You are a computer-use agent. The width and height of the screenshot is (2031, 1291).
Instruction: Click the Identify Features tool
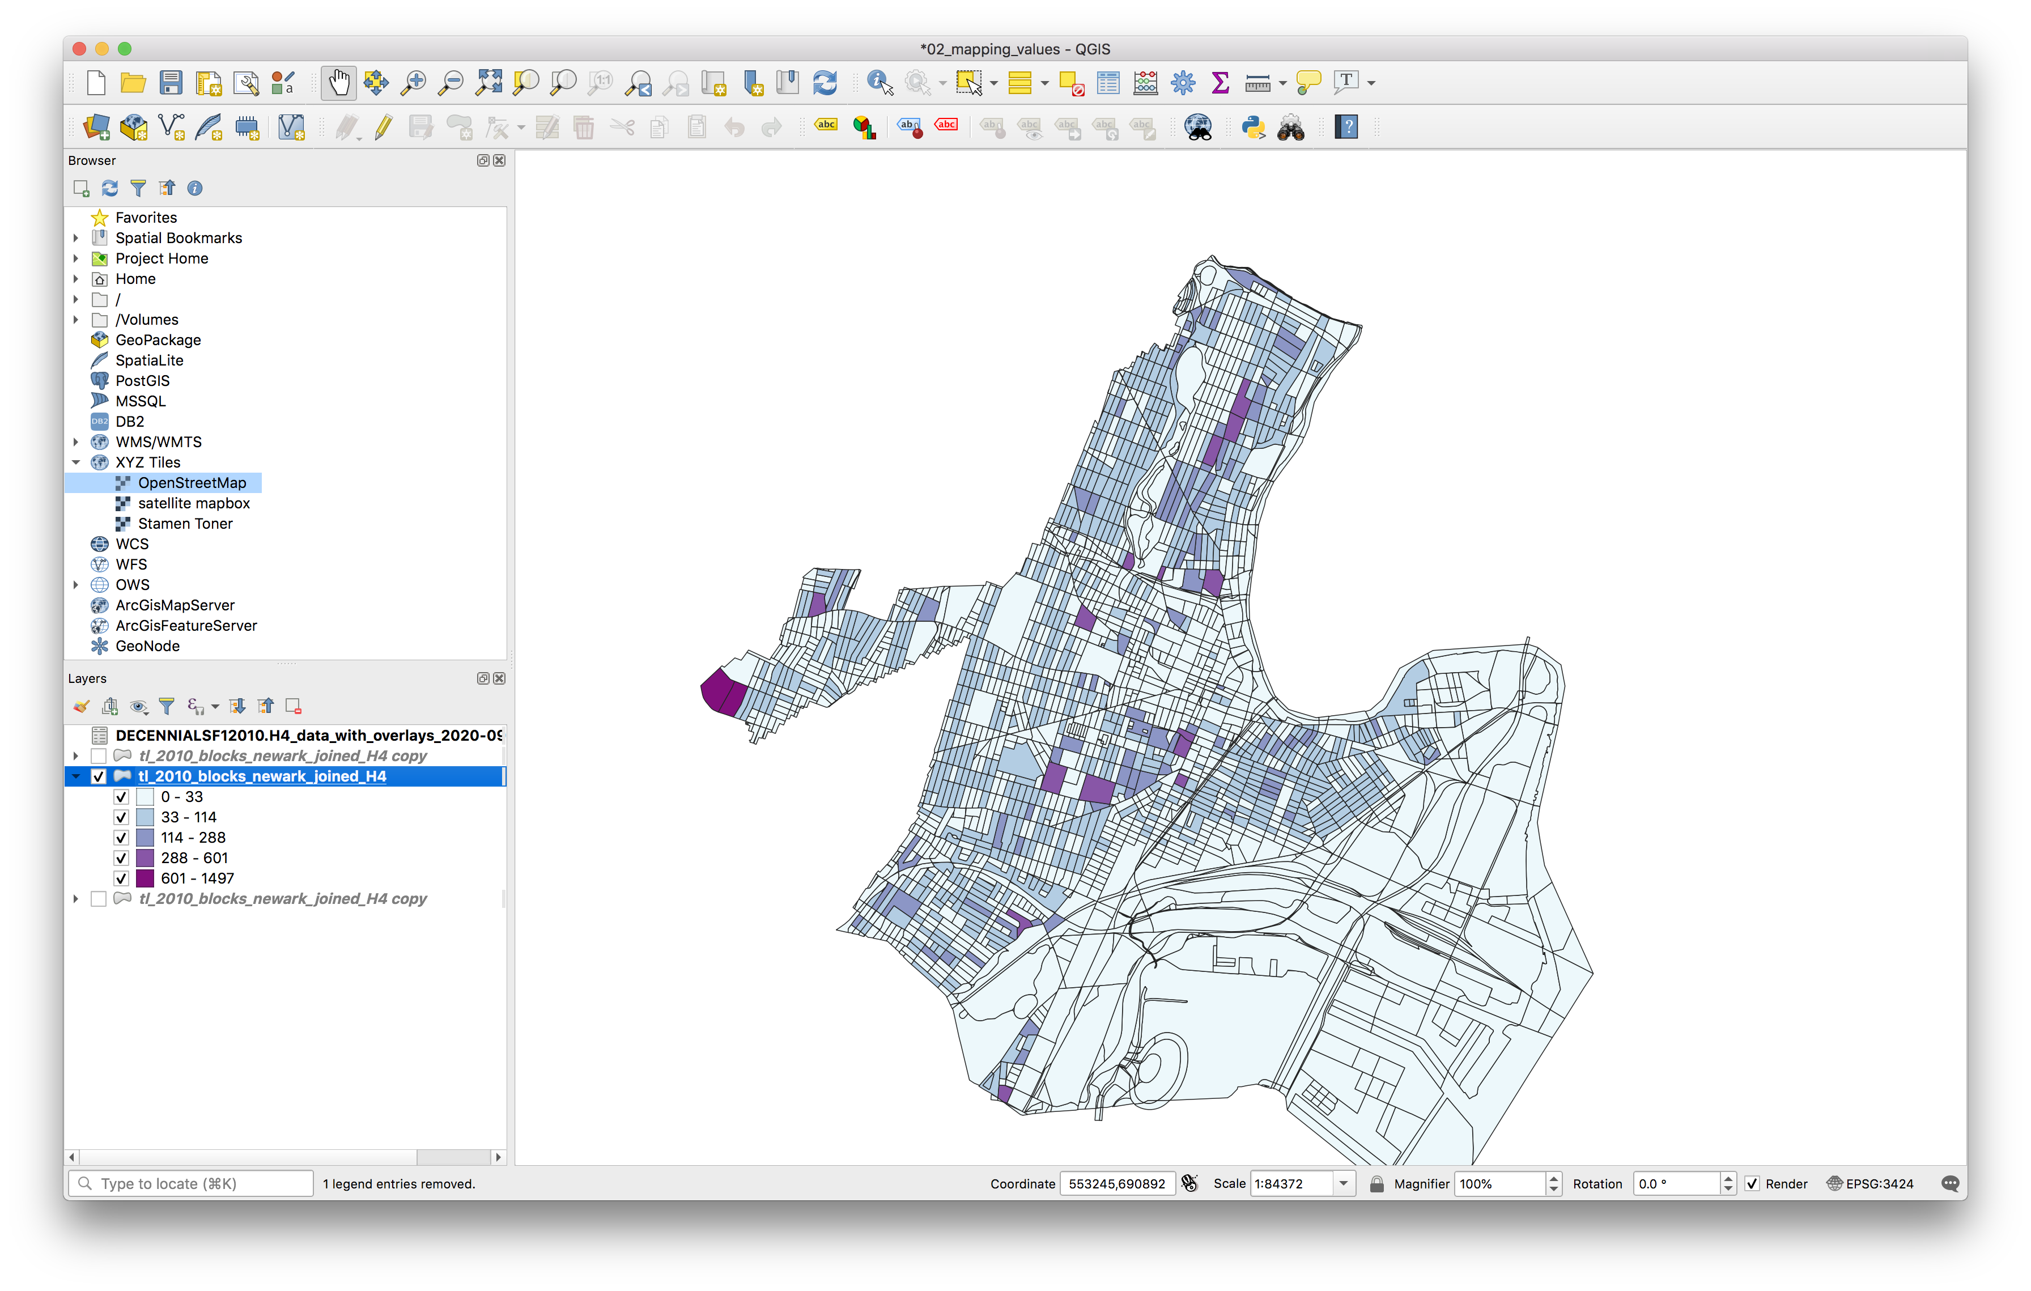(x=879, y=83)
